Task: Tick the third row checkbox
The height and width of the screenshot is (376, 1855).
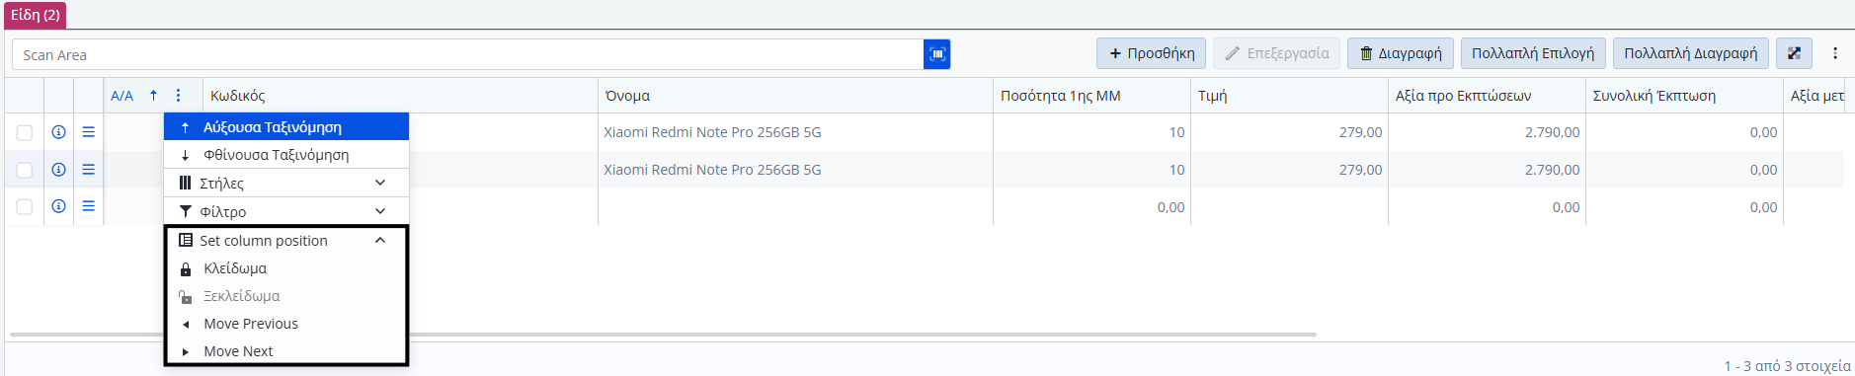Action: coord(25,206)
